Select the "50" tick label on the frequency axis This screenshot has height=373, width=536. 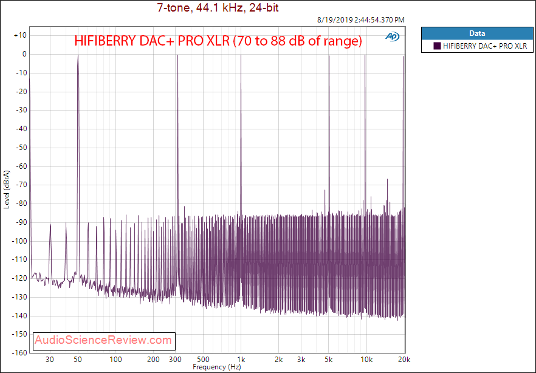click(78, 360)
